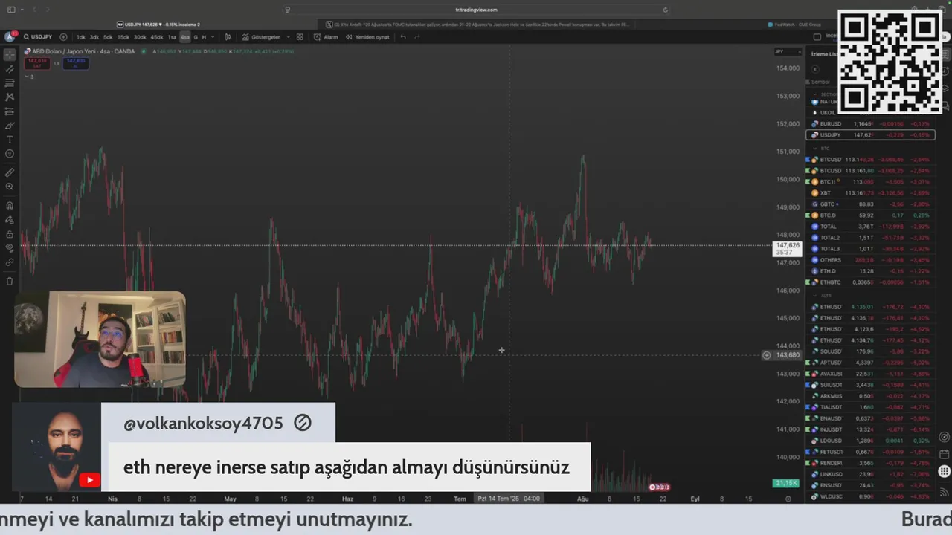Open the chart patterns tool
The height and width of the screenshot is (535, 952).
tap(10, 97)
